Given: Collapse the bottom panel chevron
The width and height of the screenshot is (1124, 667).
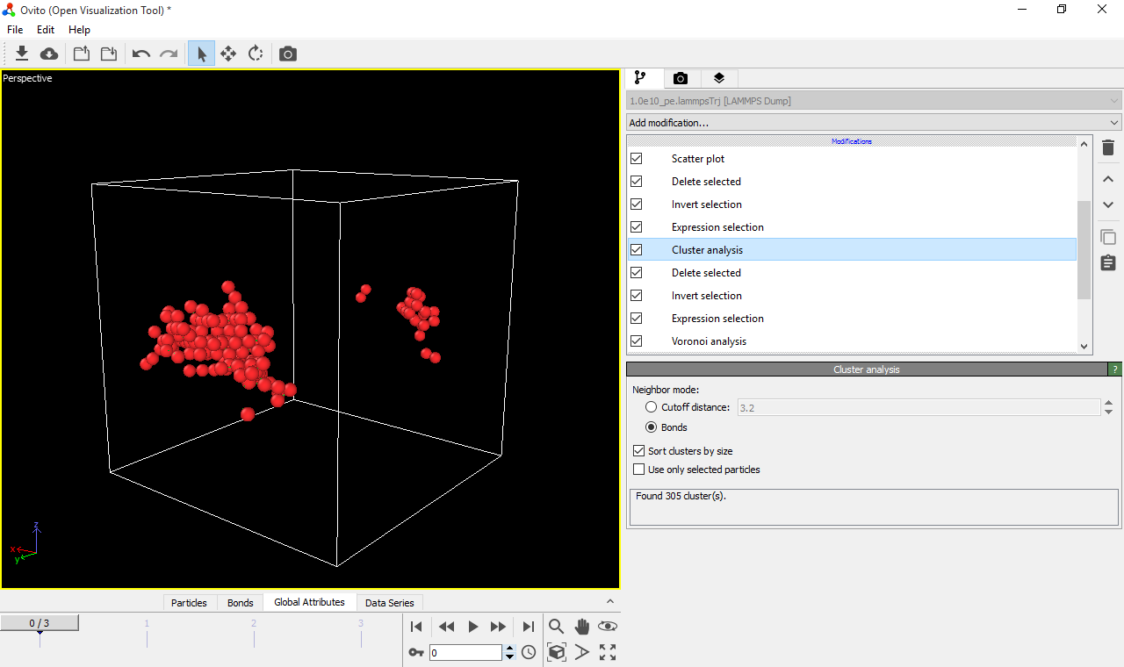Looking at the screenshot, I should point(610,601).
